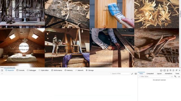Click the blue paintbrush project thumbnail
Image resolution: width=181 pixels, height=101 pixels.
coord(112,14)
